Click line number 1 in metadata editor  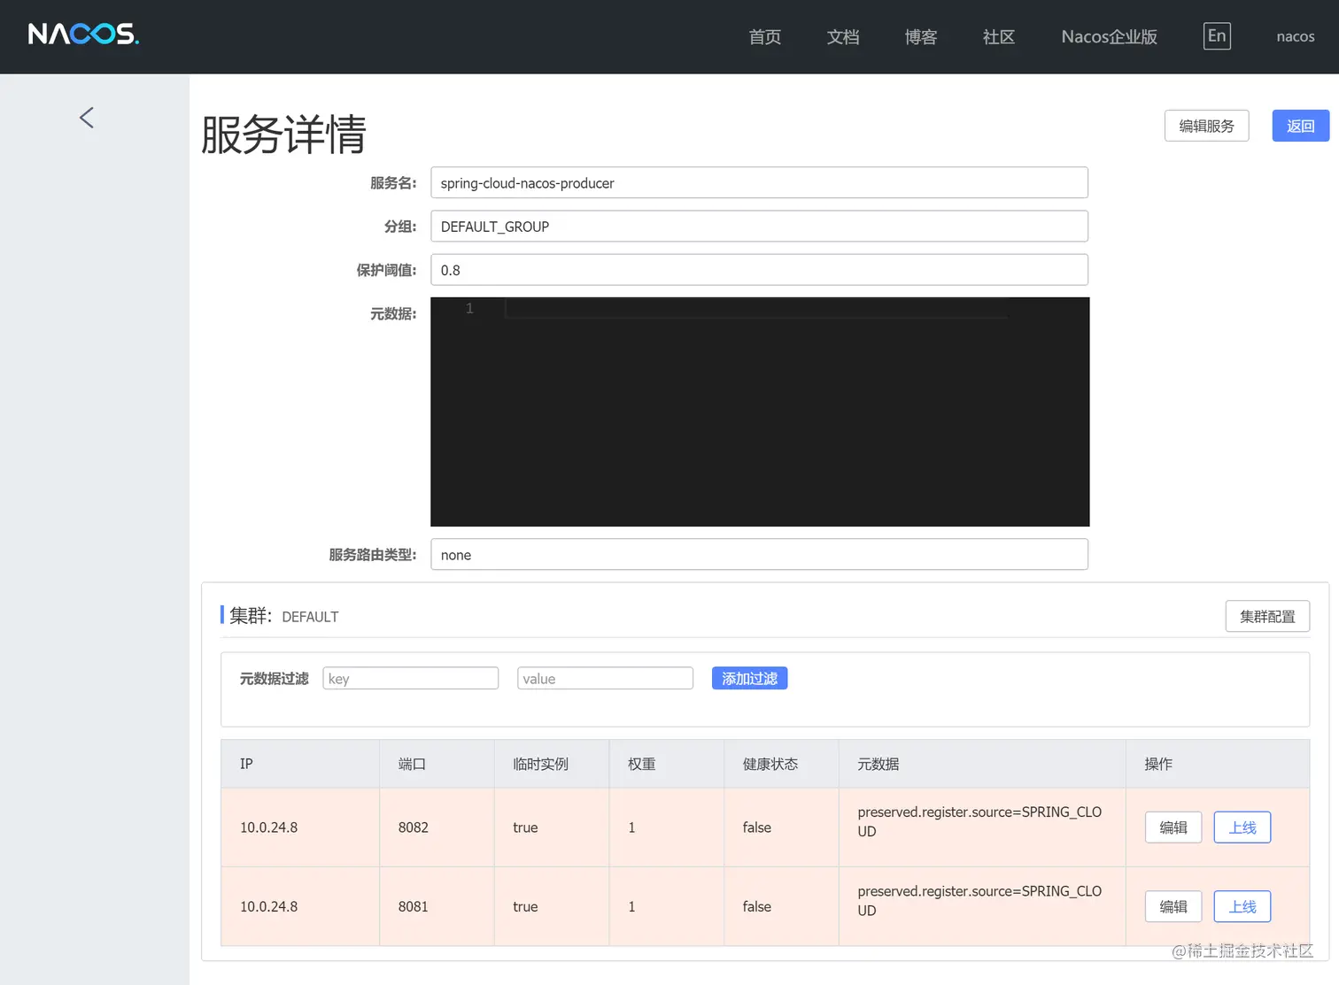coord(469,308)
